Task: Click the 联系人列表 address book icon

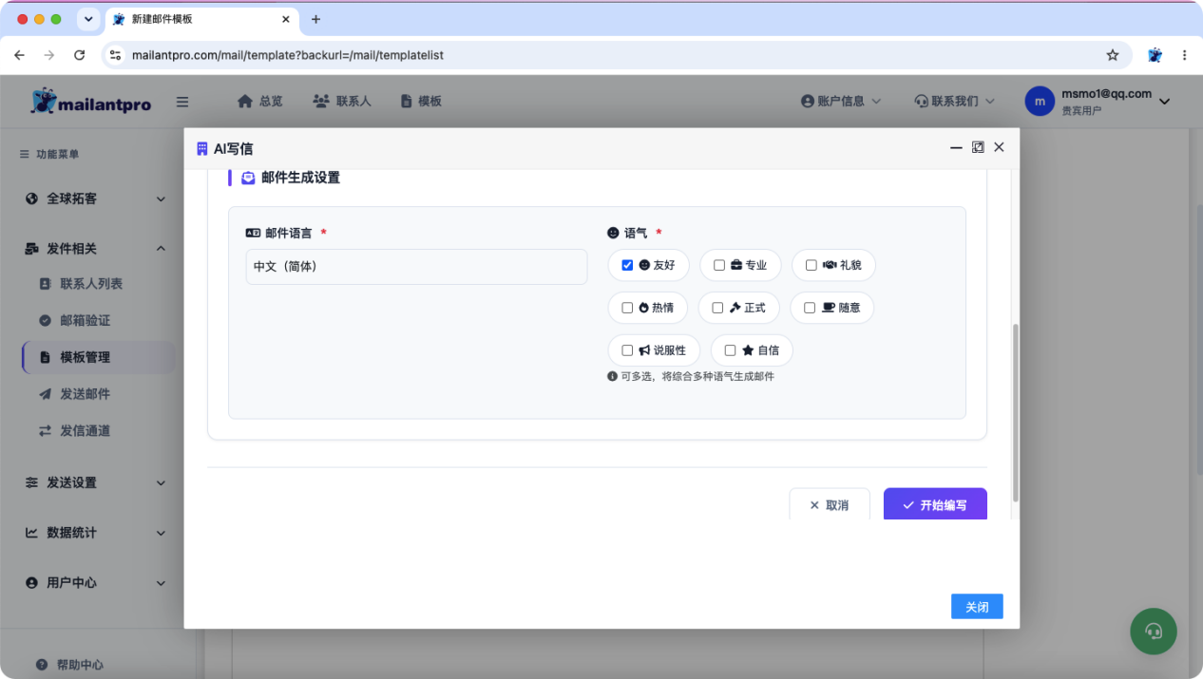Action: (x=45, y=284)
